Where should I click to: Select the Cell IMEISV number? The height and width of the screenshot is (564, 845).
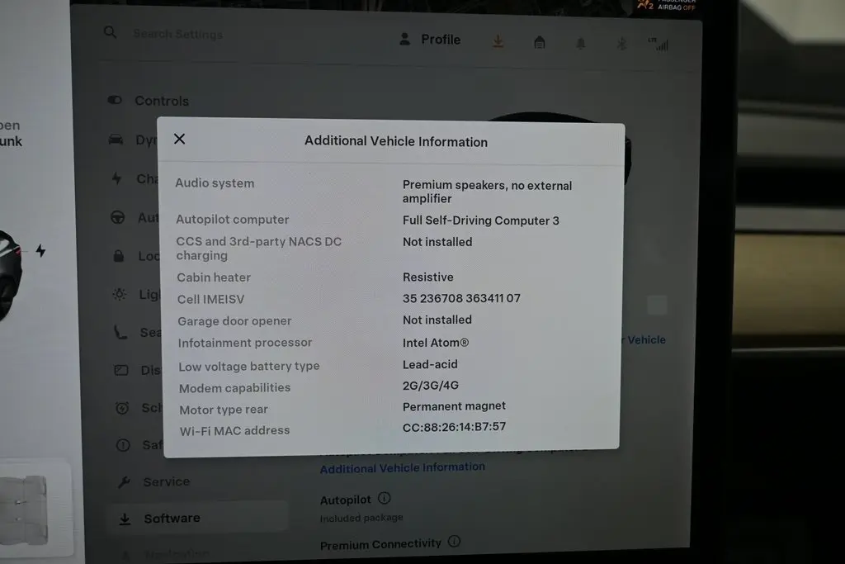(x=461, y=298)
